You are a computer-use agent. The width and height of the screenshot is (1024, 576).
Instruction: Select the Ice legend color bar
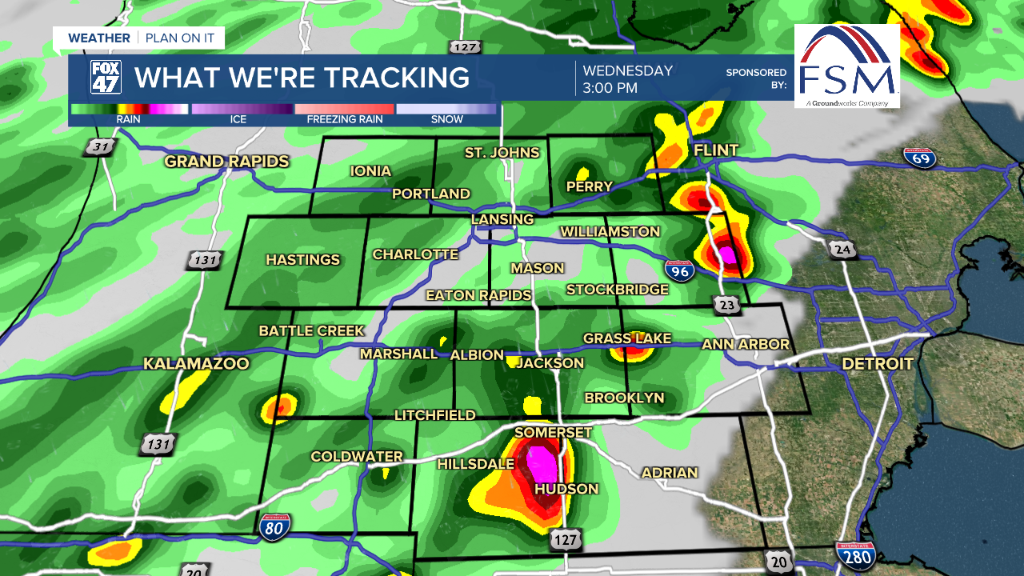click(242, 109)
